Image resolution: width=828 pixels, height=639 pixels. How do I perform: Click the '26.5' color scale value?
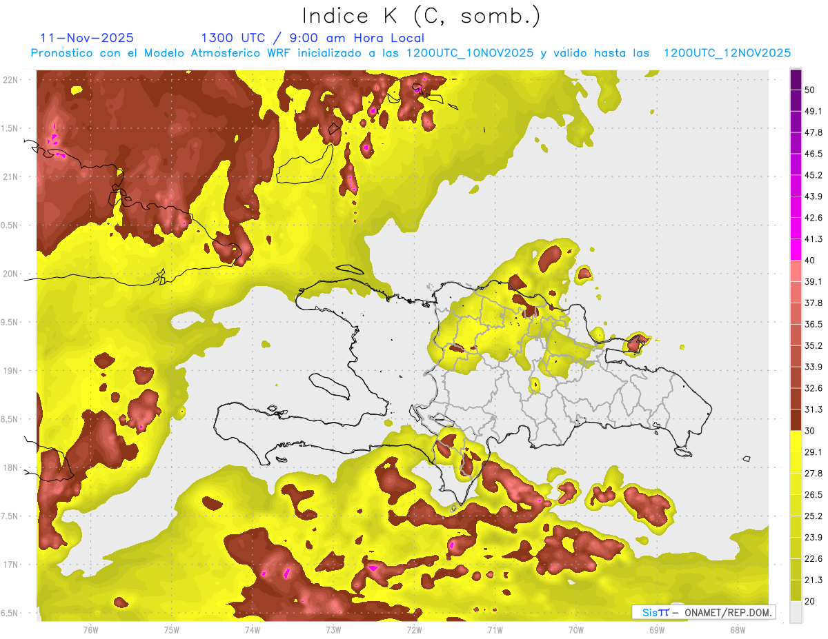[x=814, y=495]
